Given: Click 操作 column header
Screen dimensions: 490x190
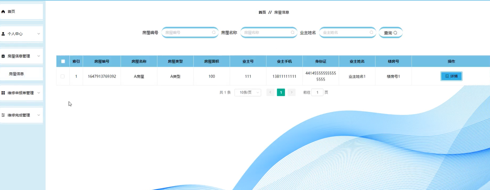Looking at the screenshot, I should tap(451, 61).
